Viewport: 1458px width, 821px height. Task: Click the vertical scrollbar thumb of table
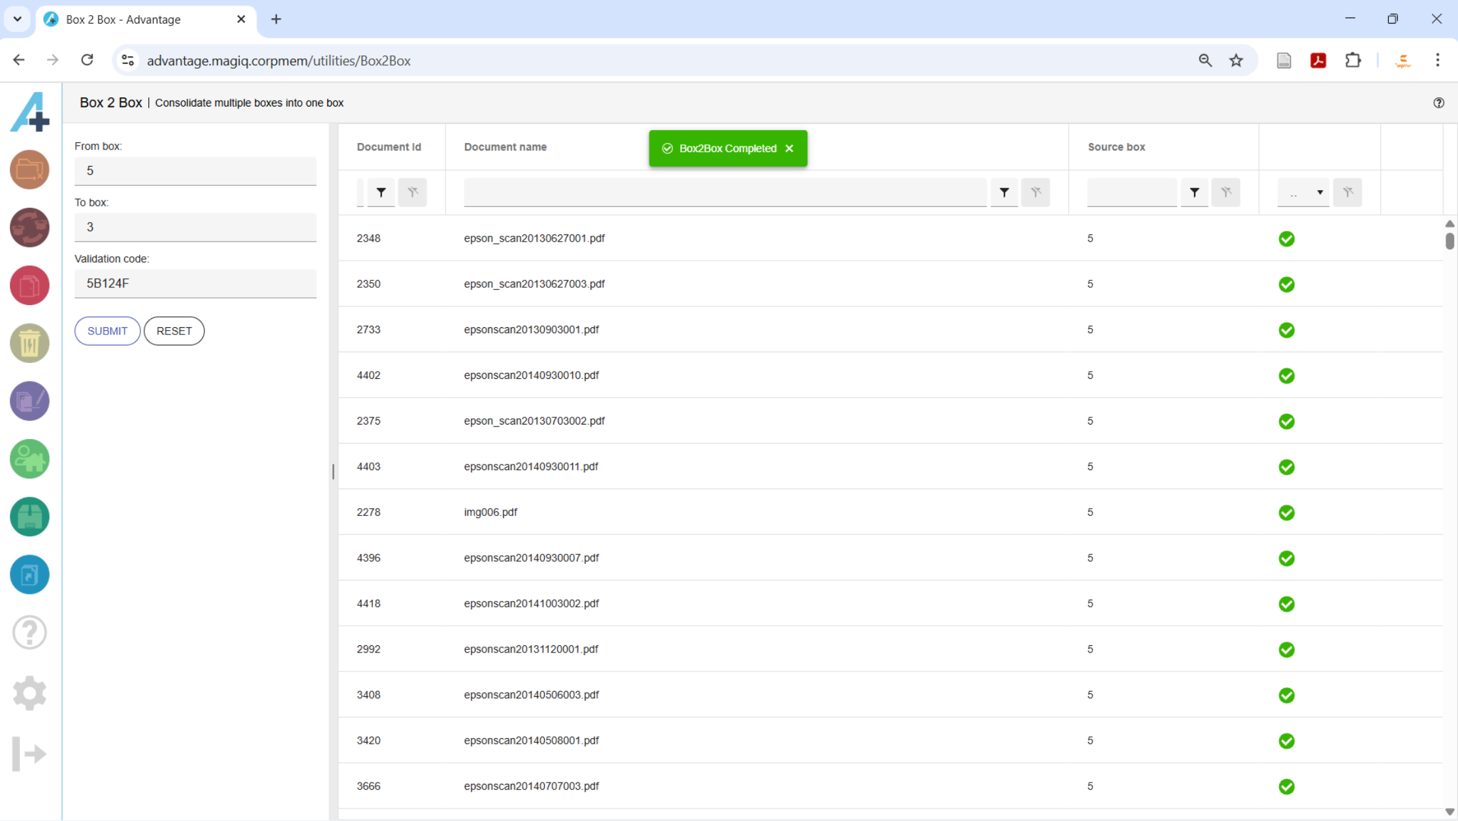coord(1450,241)
